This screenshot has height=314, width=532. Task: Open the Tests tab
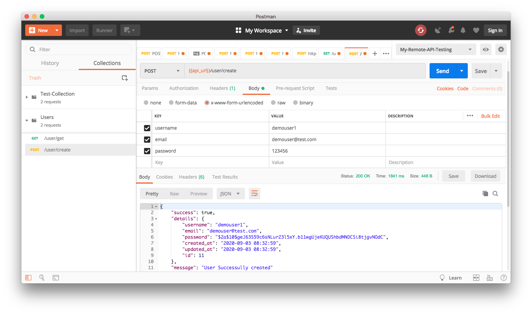click(331, 88)
